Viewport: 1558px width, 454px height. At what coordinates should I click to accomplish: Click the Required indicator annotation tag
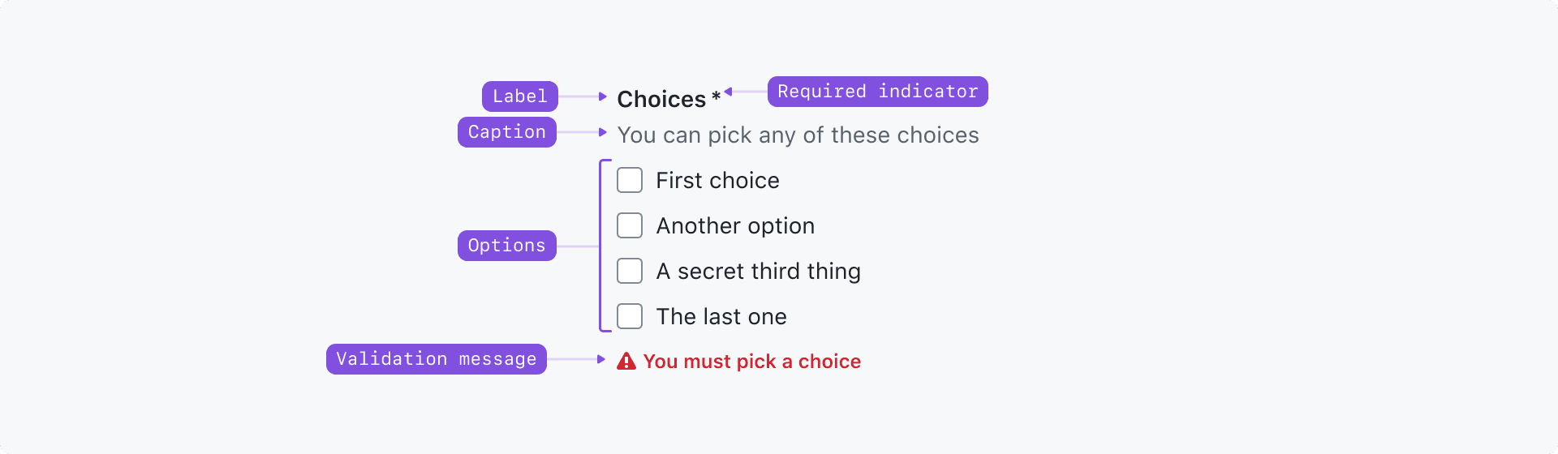(x=877, y=92)
